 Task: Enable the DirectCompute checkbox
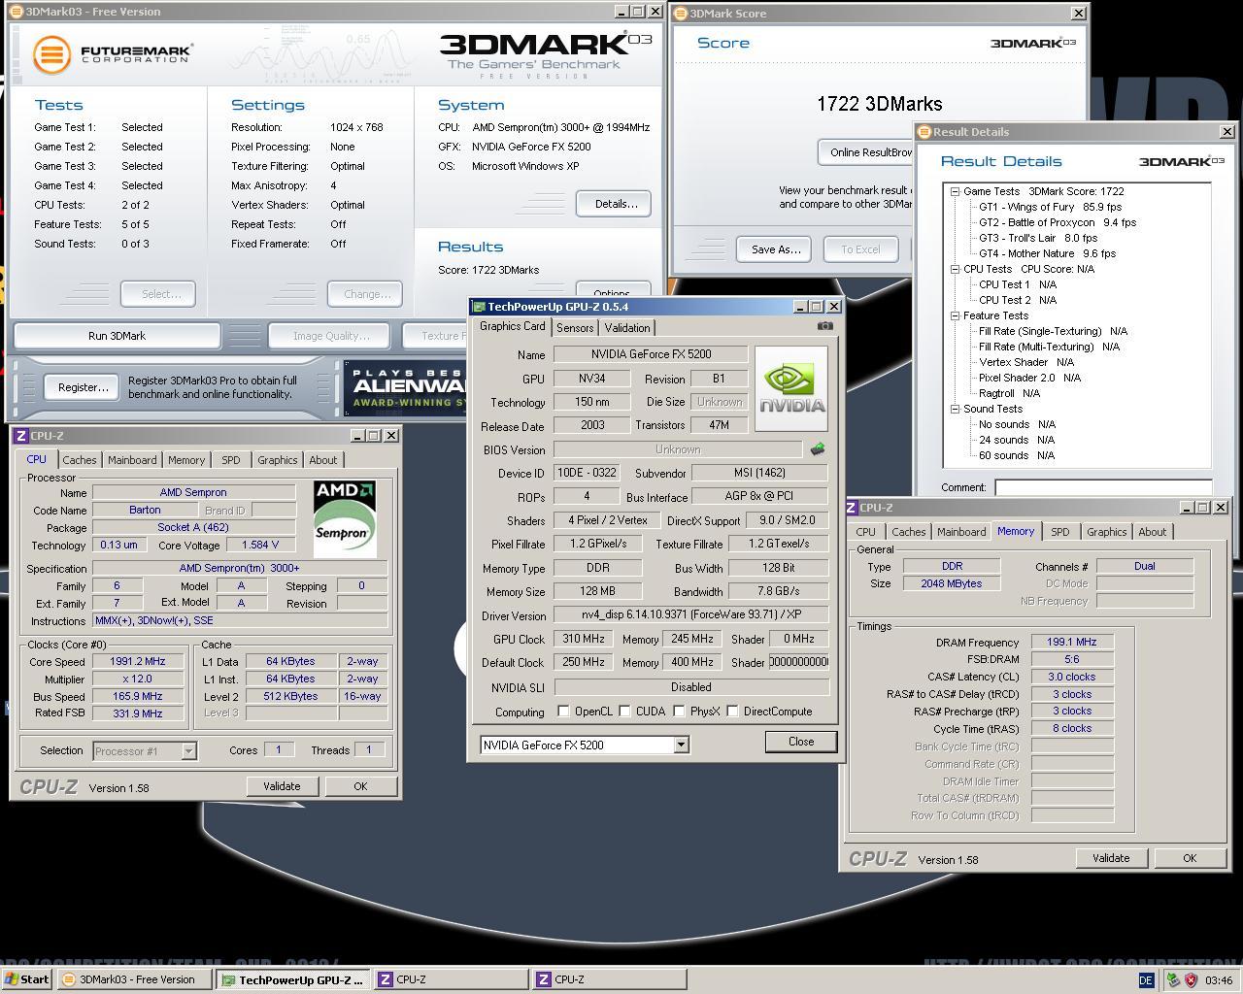(732, 712)
